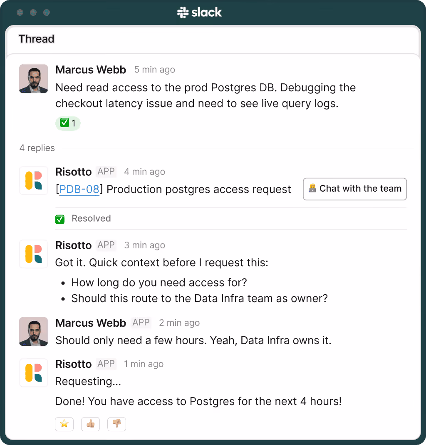Click the star reaction button
Viewport: 426px width, 445px height.
[64, 424]
